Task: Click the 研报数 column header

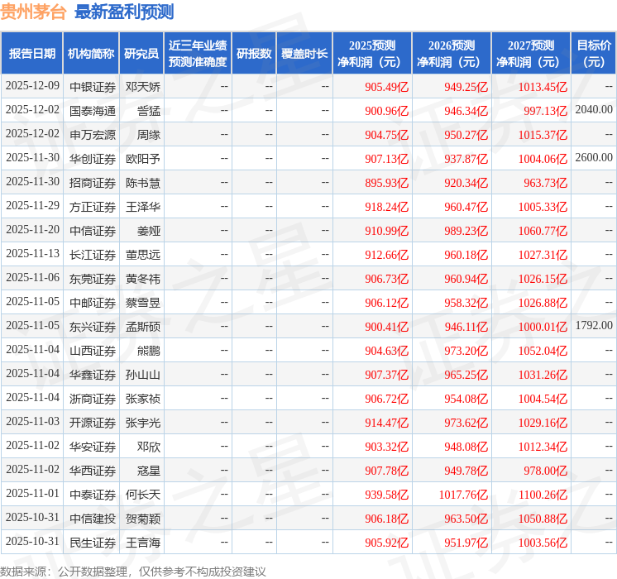Action: point(253,54)
